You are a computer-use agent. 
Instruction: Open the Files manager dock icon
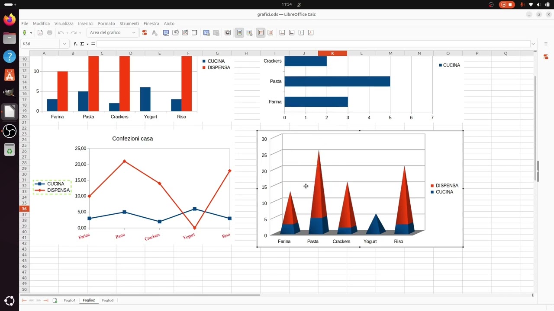click(x=10, y=38)
